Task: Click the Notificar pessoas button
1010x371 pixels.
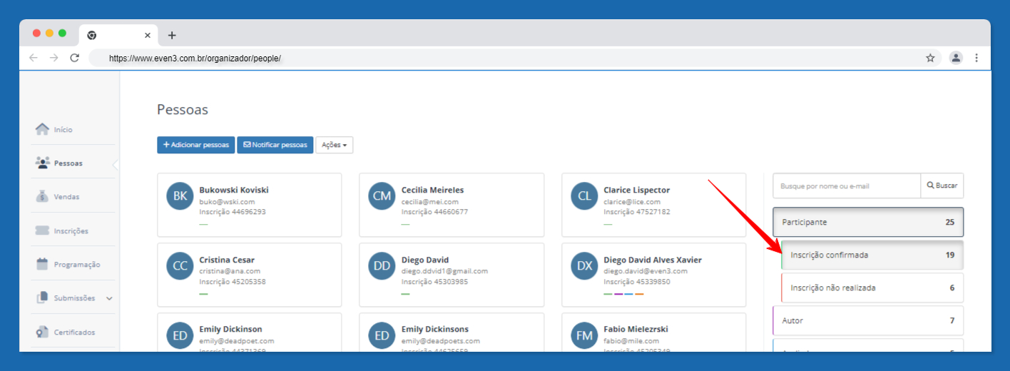Action: click(x=275, y=145)
